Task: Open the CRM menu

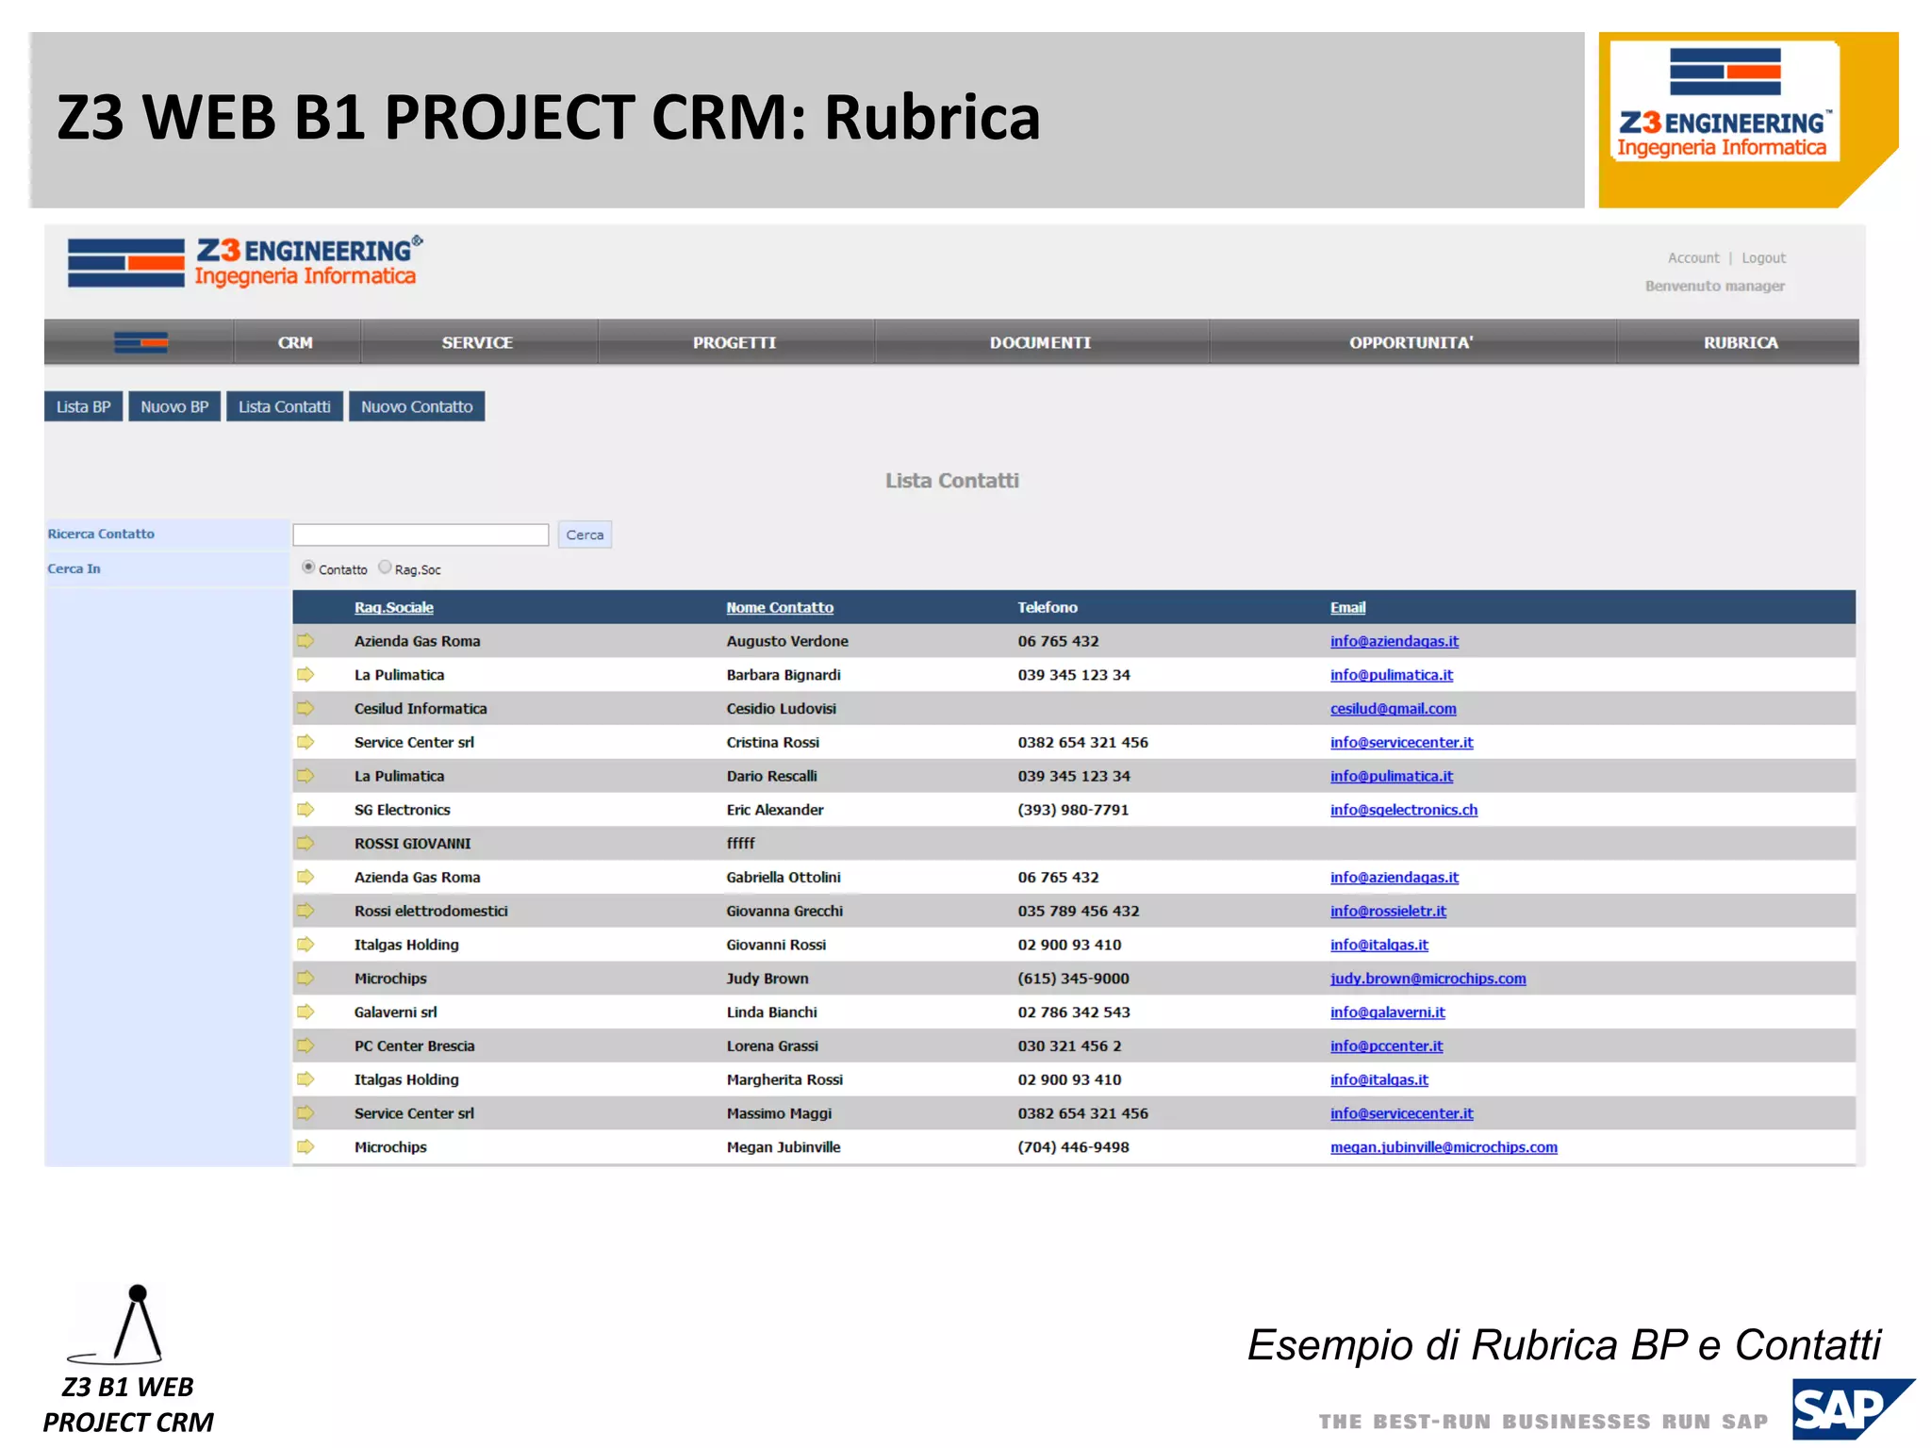Action: point(295,342)
